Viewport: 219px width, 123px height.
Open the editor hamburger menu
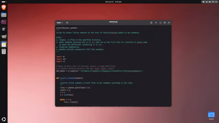coord(156,23)
